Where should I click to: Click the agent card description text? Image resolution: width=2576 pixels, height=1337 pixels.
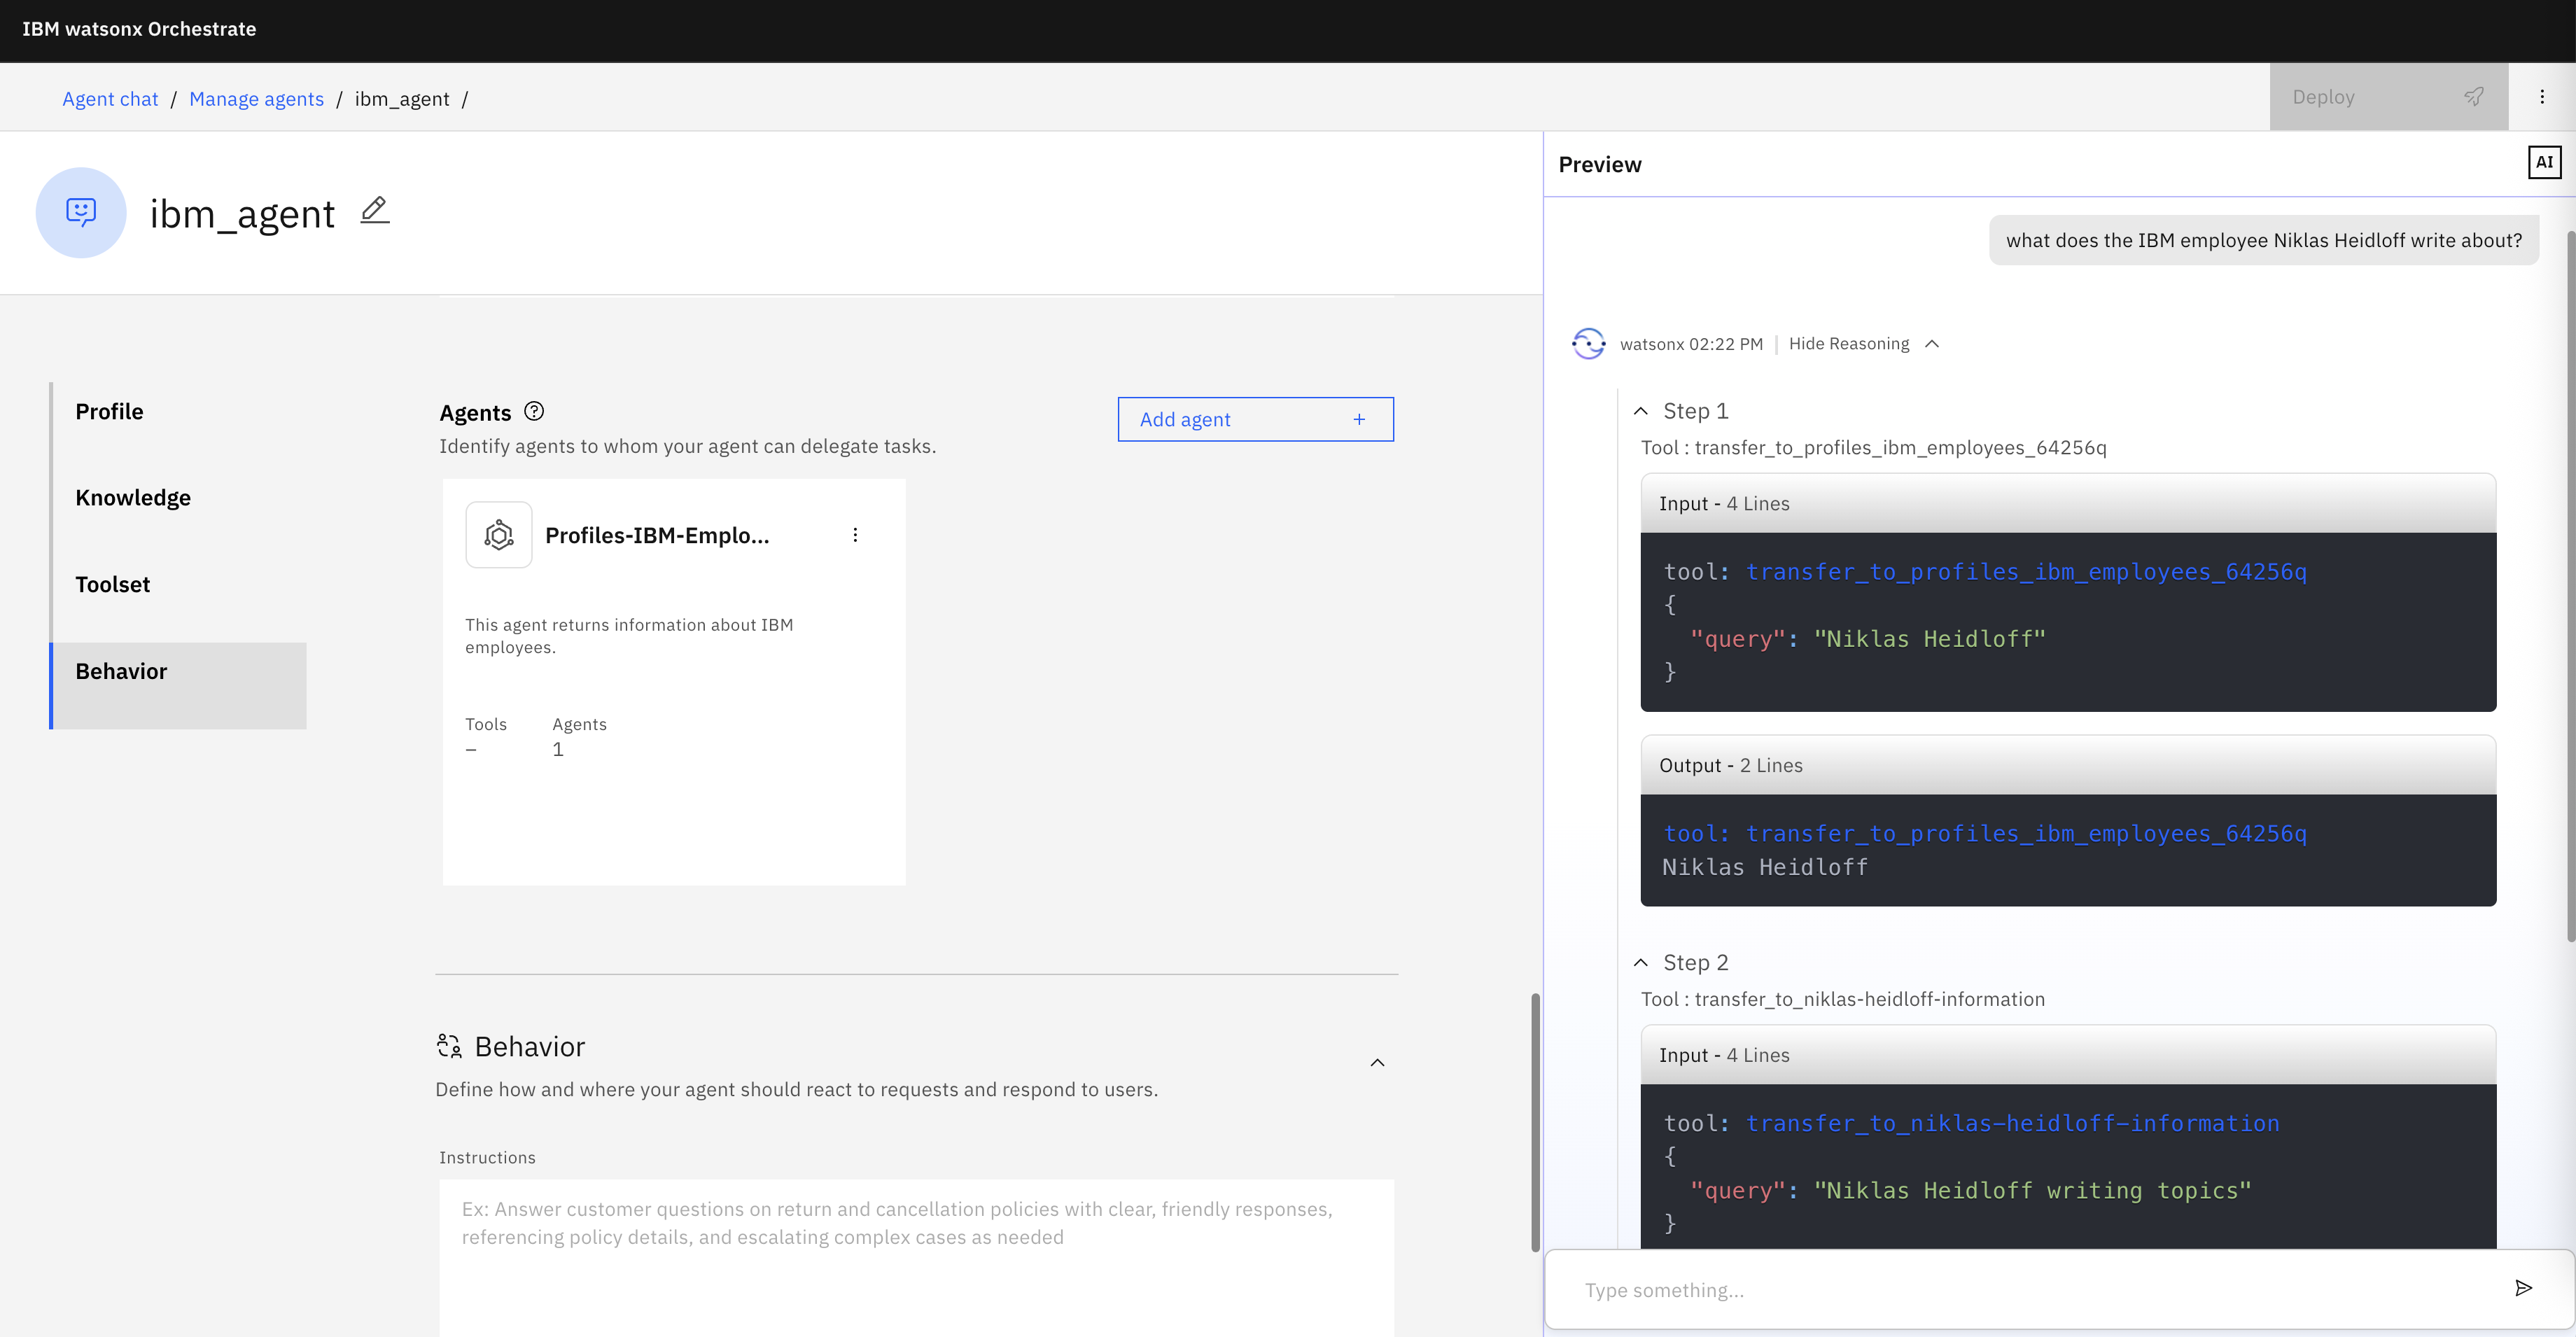click(629, 636)
